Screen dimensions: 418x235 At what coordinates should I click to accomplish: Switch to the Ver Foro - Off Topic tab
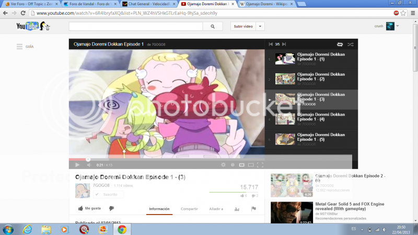(31, 4)
